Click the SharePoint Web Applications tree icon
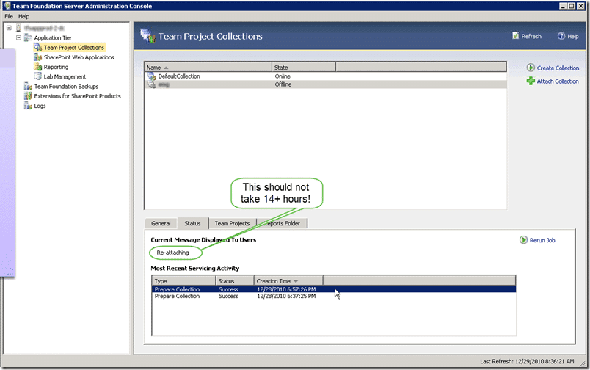This screenshot has width=590, height=370. point(37,57)
